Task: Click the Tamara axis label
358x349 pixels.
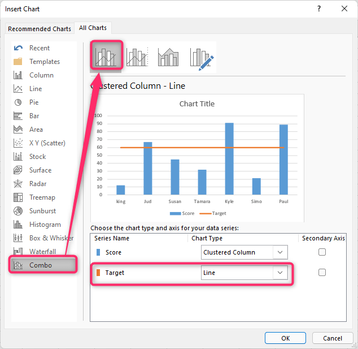Action: pyautogui.click(x=202, y=201)
